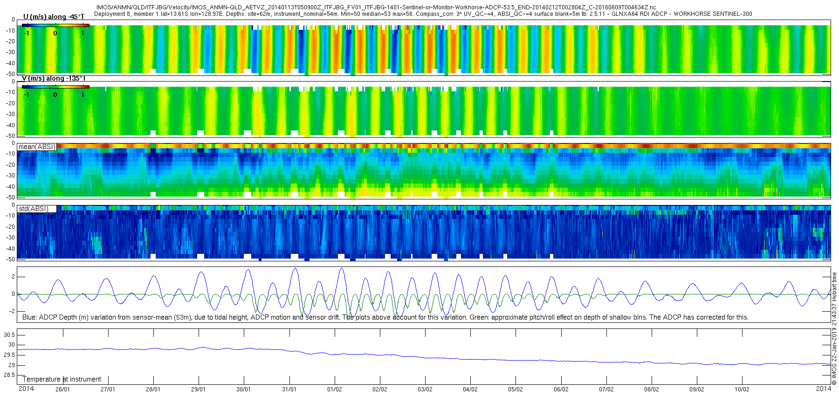Click the 'Temperature at instrument' label
Screen dimensions: 839x396
(x=62, y=379)
